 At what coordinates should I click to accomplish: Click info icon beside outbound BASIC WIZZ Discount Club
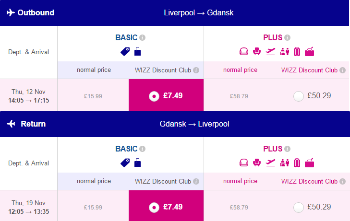pos(196,70)
